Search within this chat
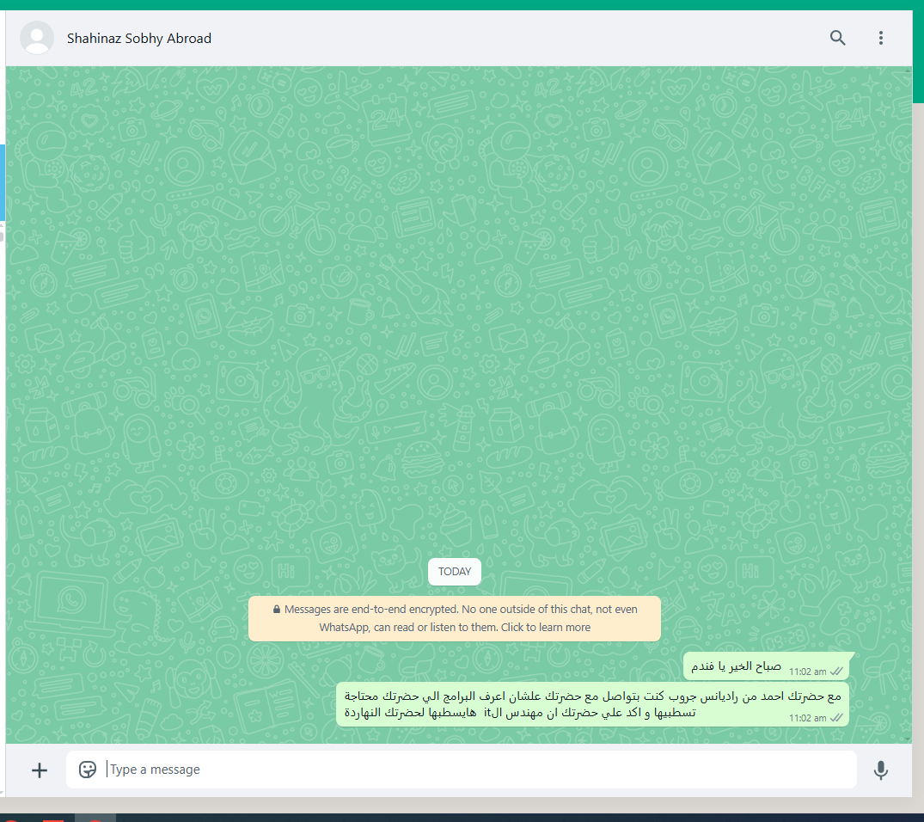Image resolution: width=924 pixels, height=822 pixels. coord(837,38)
